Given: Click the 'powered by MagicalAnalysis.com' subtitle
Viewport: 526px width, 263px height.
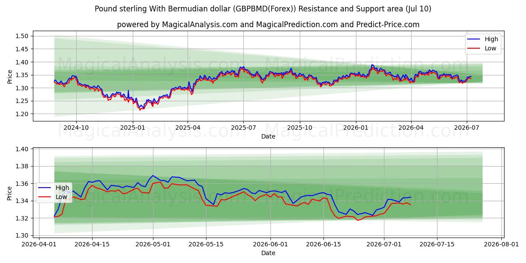Looking at the screenshot, I should click(x=268, y=25).
